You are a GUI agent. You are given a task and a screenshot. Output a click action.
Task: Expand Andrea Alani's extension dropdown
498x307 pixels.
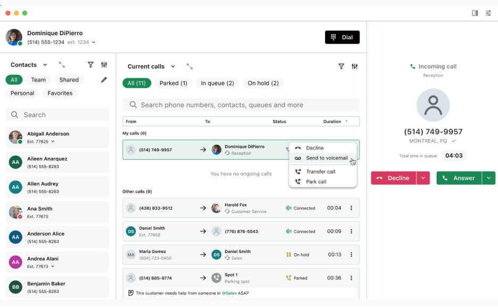[x=53, y=267]
